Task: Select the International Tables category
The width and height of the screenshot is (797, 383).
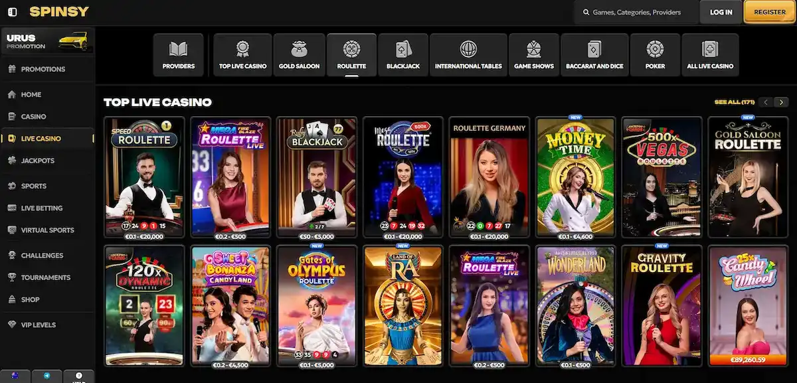Action: point(468,55)
